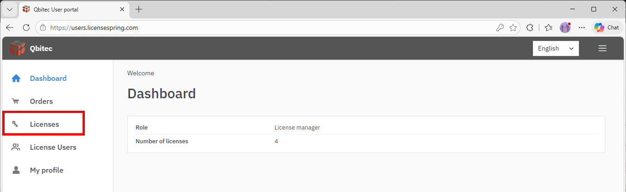The width and height of the screenshot is (626, 192).
Task: Open the English language dropdown
Action: pyautogui.click(x=555, y=48)
